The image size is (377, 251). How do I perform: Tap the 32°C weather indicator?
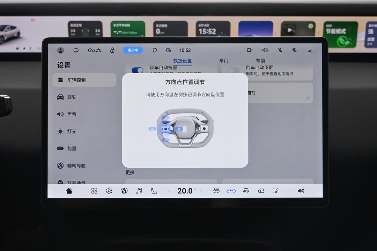pyautogui.click(x=95, y=50)
